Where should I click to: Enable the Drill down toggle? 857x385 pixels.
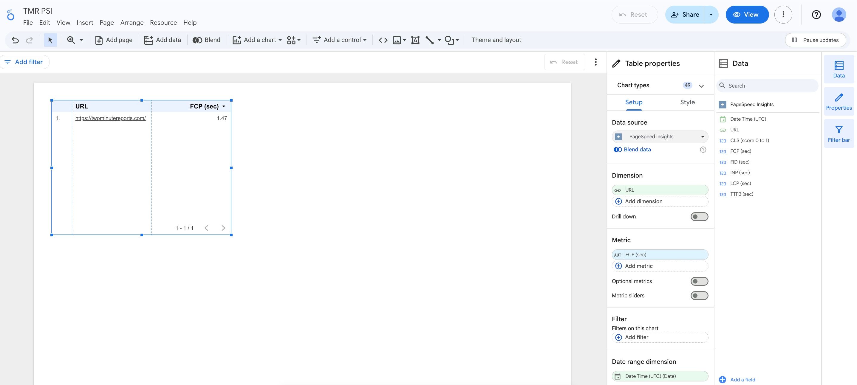pos(699,216)
